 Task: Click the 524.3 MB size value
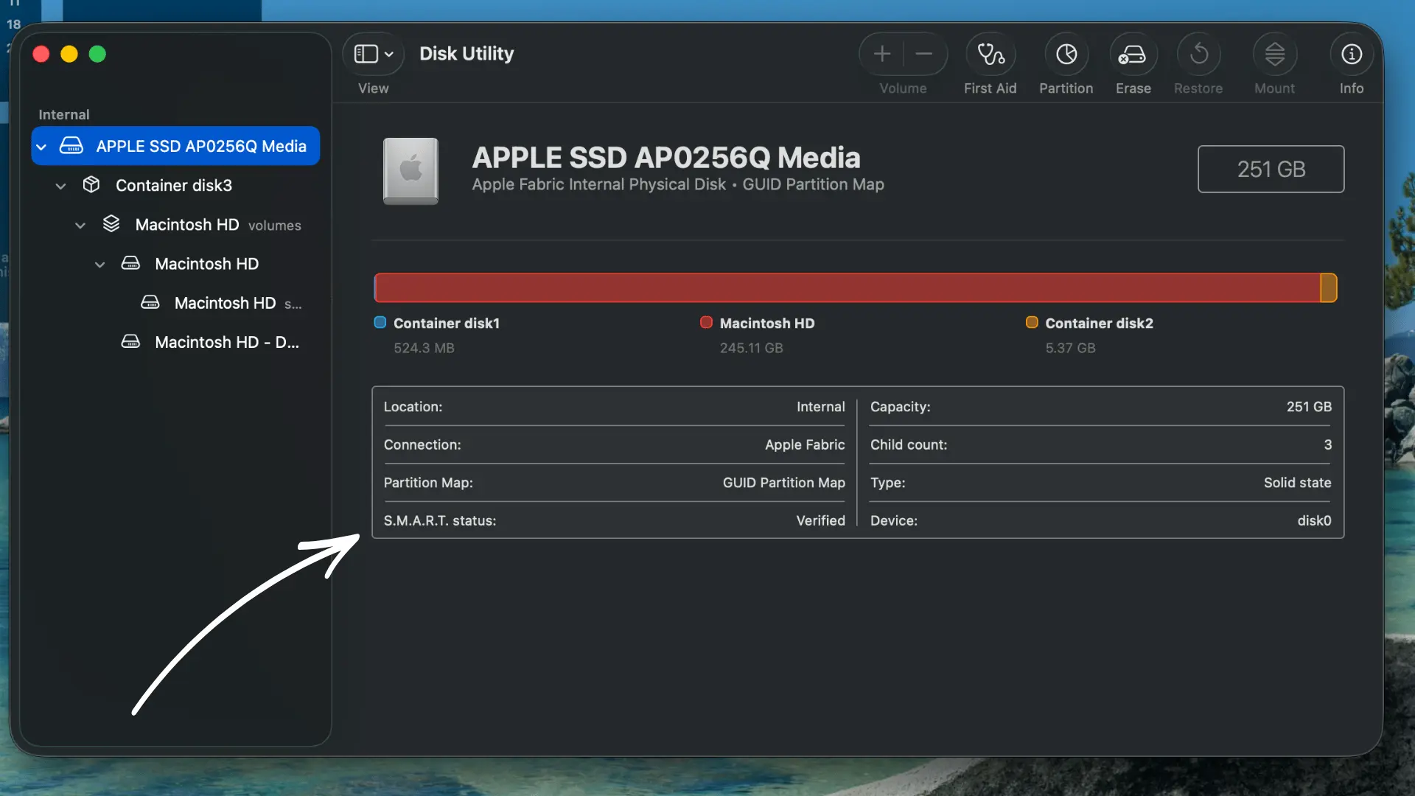(424, 348)
